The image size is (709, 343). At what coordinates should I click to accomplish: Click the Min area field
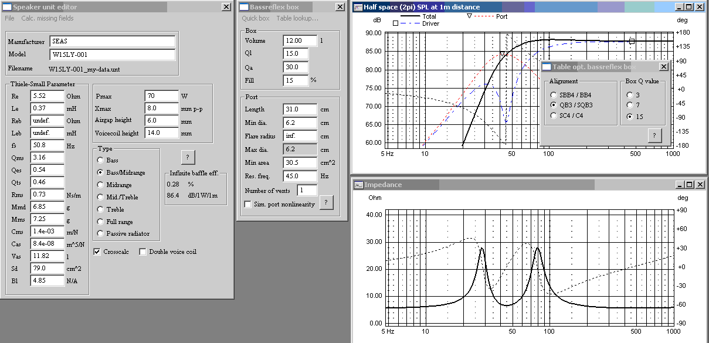point(300,162)
